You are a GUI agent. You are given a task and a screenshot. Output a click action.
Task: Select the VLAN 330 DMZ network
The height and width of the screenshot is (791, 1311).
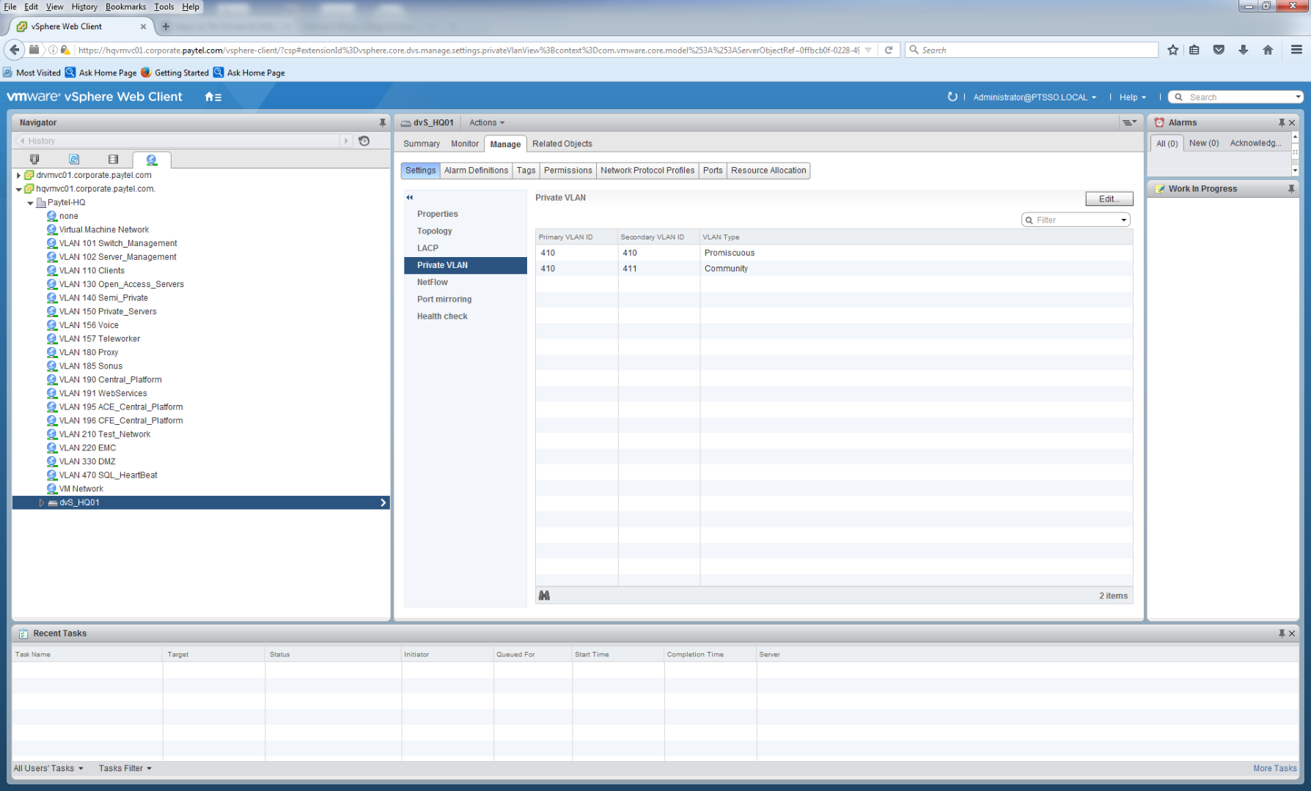pos(87,461)
